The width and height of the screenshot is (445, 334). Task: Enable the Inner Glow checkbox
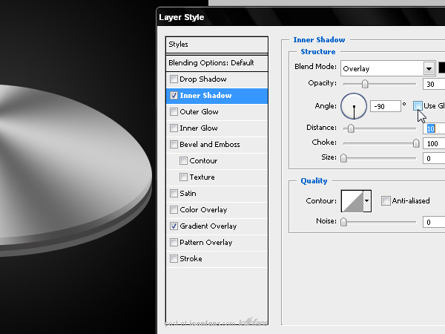coord(174,128)
